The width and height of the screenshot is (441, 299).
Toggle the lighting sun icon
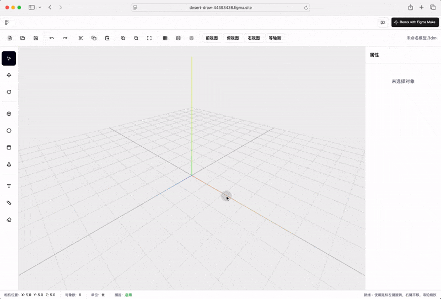(x=191, y=38)
